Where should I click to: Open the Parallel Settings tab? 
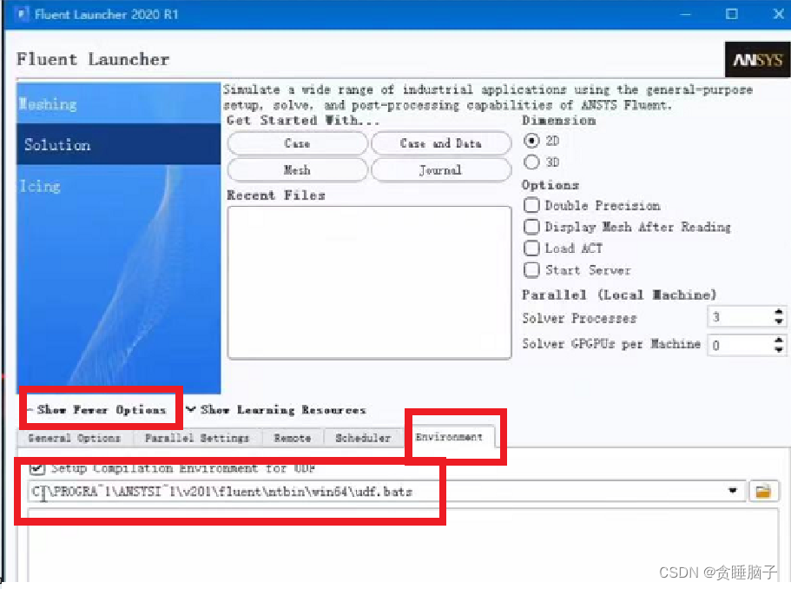click(x=197, y=438)
